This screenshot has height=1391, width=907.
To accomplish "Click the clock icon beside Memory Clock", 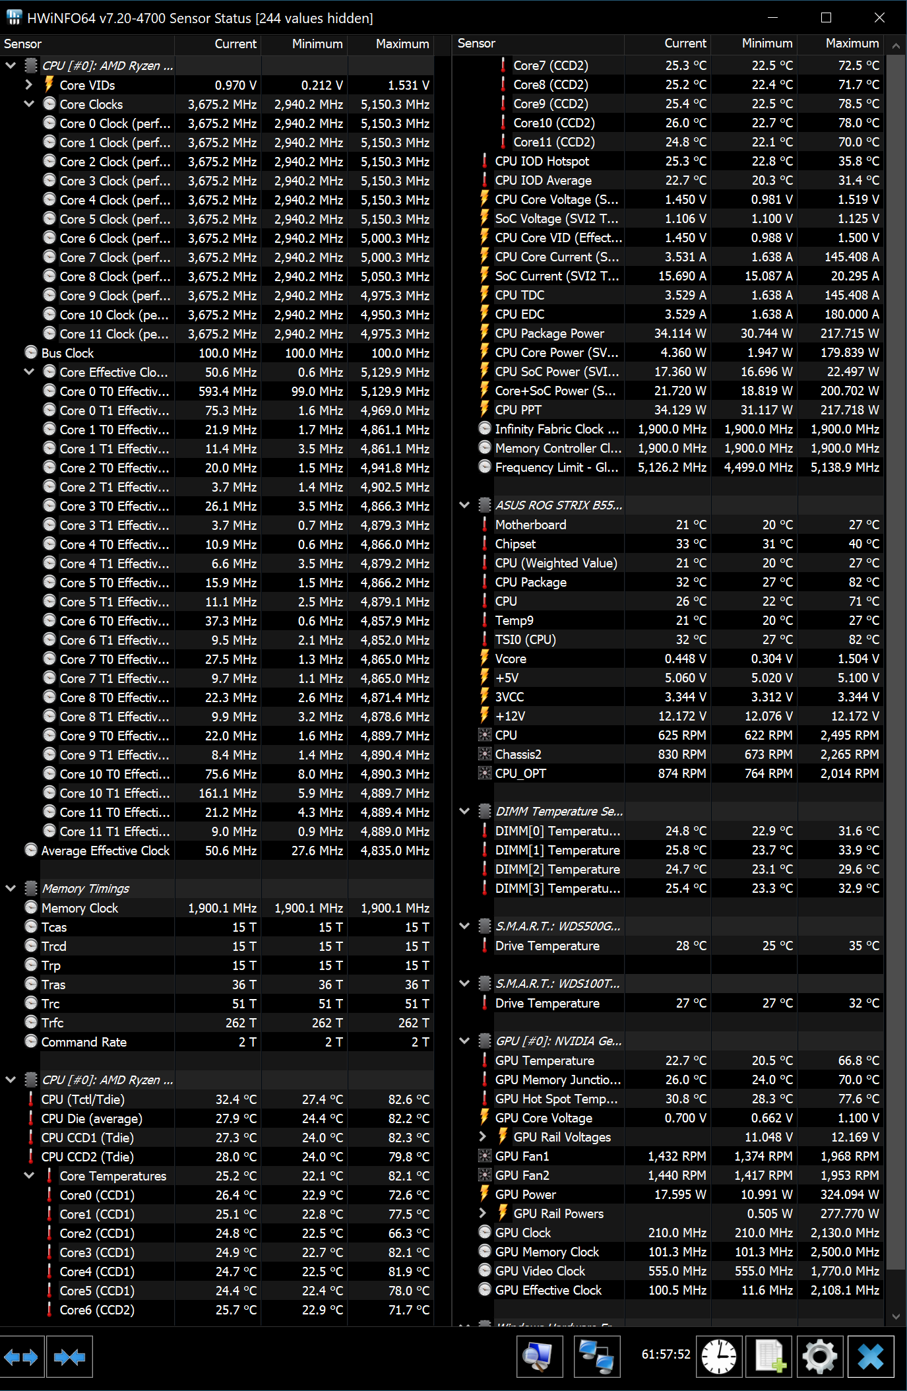I will [30, 907].
